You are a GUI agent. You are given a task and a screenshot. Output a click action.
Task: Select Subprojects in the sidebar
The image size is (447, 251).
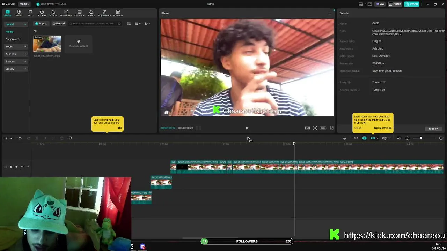click(13, 39)
